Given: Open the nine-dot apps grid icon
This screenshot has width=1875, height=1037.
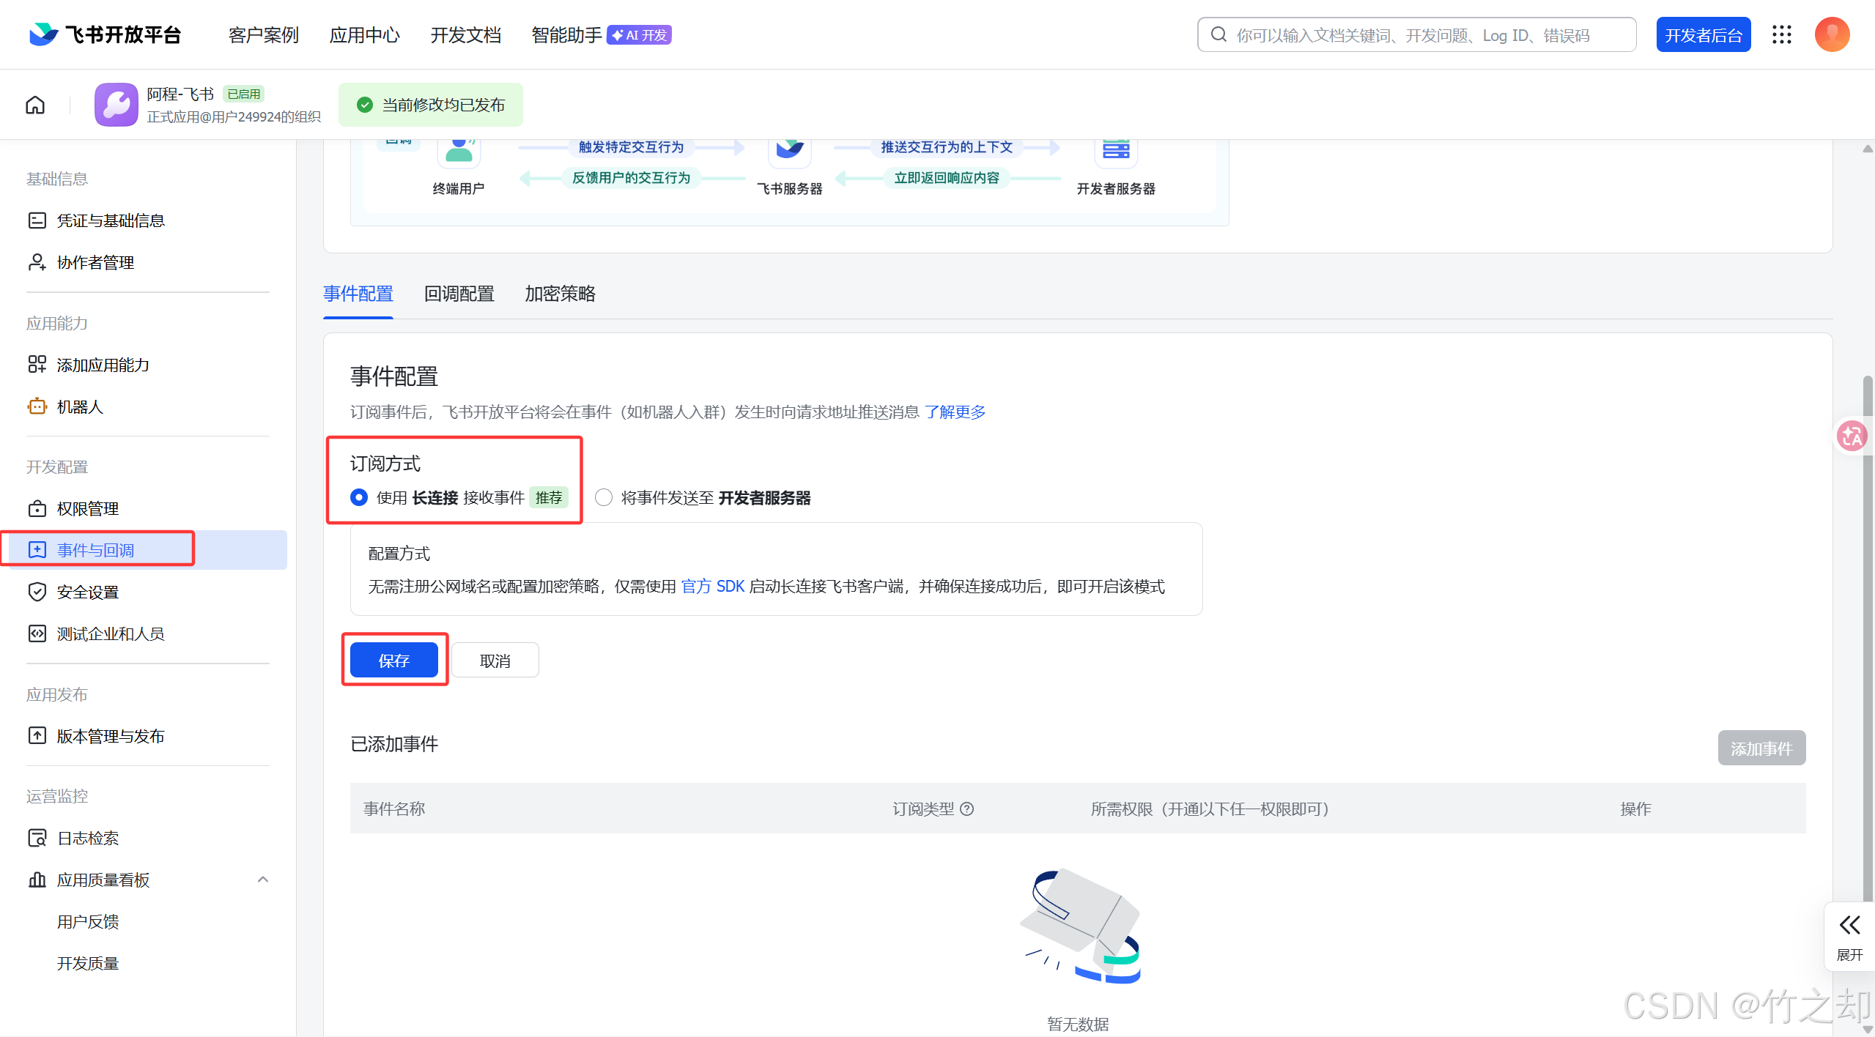Looking at the screenshot, I should 1782,34.
